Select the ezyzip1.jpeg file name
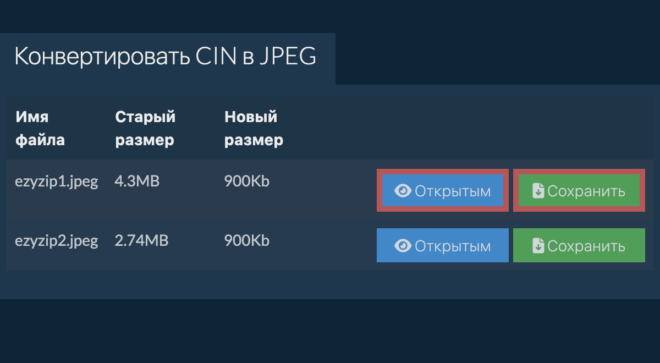660x363 pixels. coord(57,182)
